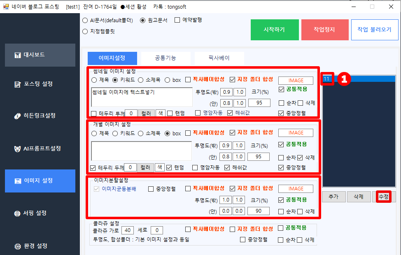Toggle 픽사베이합성 checkbox in 썸네일 이미지 설정
Viewport: 401px width, 255px height.
pos(188,80)
